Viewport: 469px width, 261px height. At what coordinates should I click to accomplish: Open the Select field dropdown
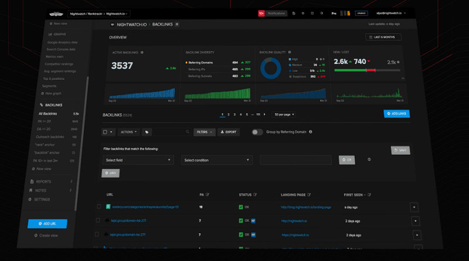pyautogui.click(x=138, y=160)
